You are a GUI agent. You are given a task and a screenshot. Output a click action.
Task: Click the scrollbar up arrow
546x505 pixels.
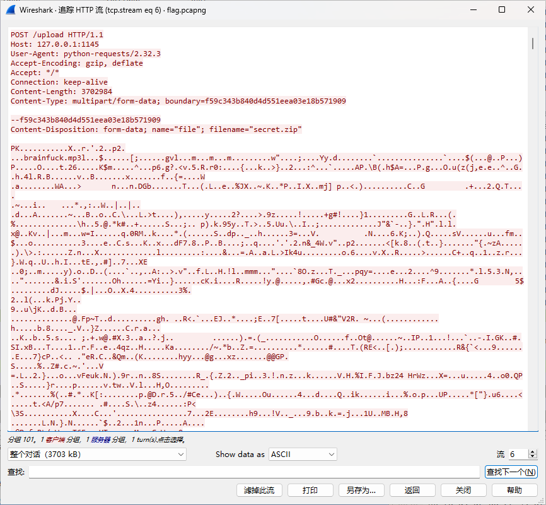coord(533,32)
